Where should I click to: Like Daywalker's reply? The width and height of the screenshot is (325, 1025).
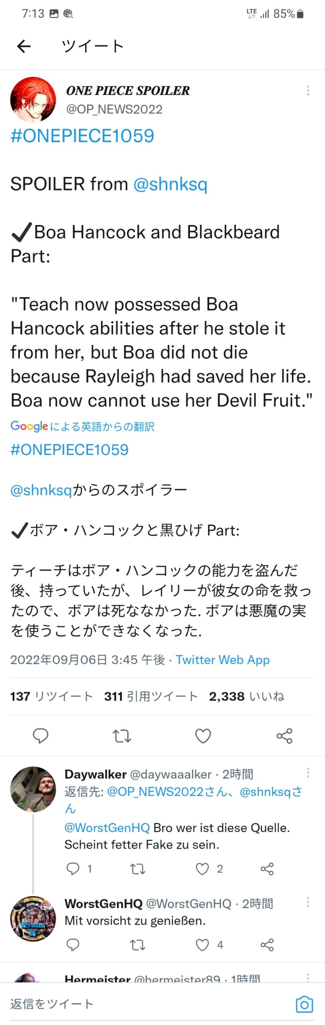[x=202, y=869]
